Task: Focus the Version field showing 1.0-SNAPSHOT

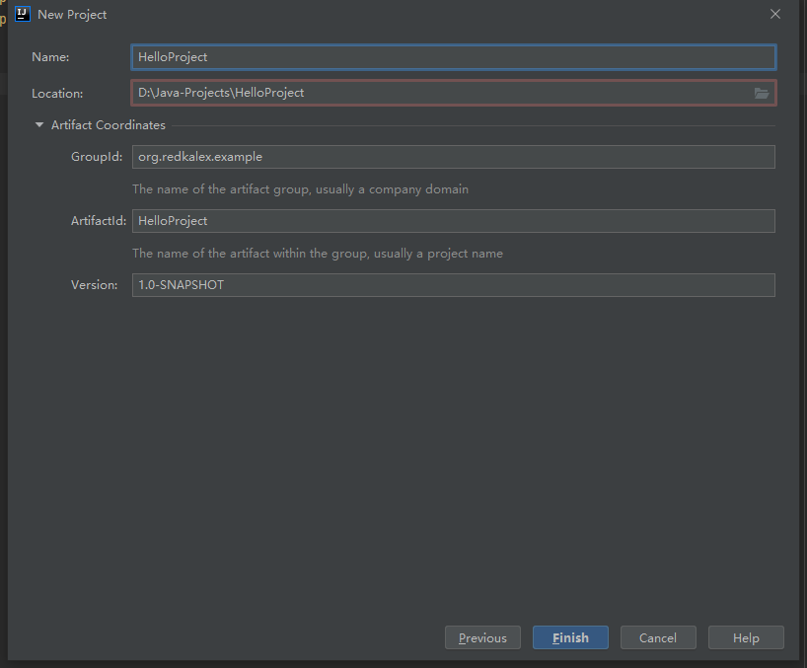Action: pyautogui.click(x=454, y=285)
